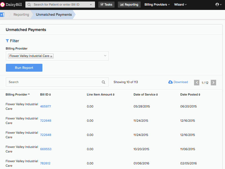Go to the next results page

click(213, 83)
